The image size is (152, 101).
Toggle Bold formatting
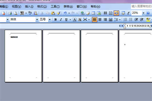[55, 20]
